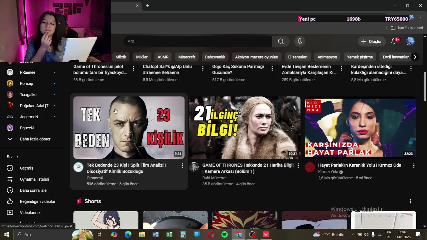This screenshot has height=240, width=427.
Task: Open options for Evde Tavşan Beslemenin video
Action: pos(341,68)
